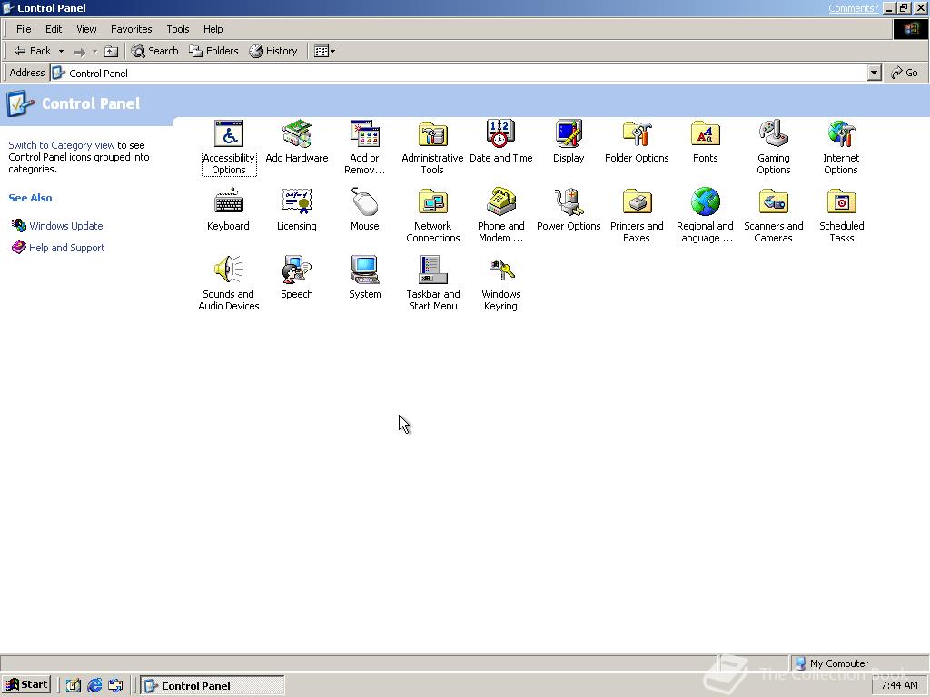Open Licensing applet icon
The image size is (930, 697).
pyautogui.click(x=297, y=210)
